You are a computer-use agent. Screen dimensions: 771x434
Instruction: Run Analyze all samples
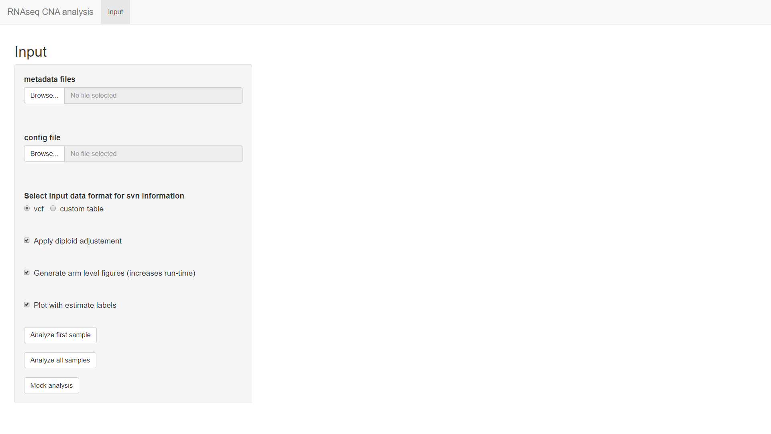60,360
